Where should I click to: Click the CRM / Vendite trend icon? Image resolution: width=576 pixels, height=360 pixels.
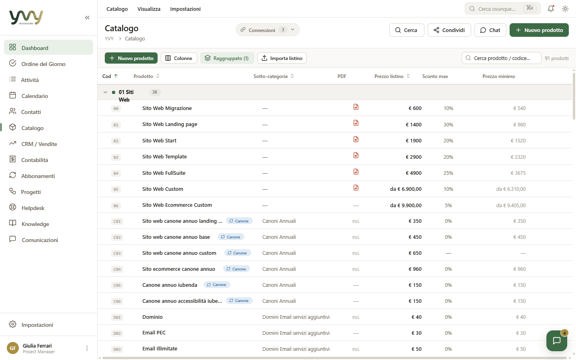13,143
